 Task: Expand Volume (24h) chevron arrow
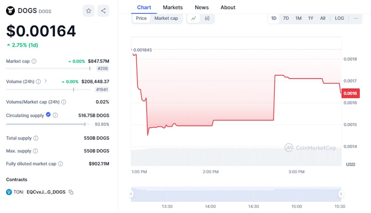(45, 81)
